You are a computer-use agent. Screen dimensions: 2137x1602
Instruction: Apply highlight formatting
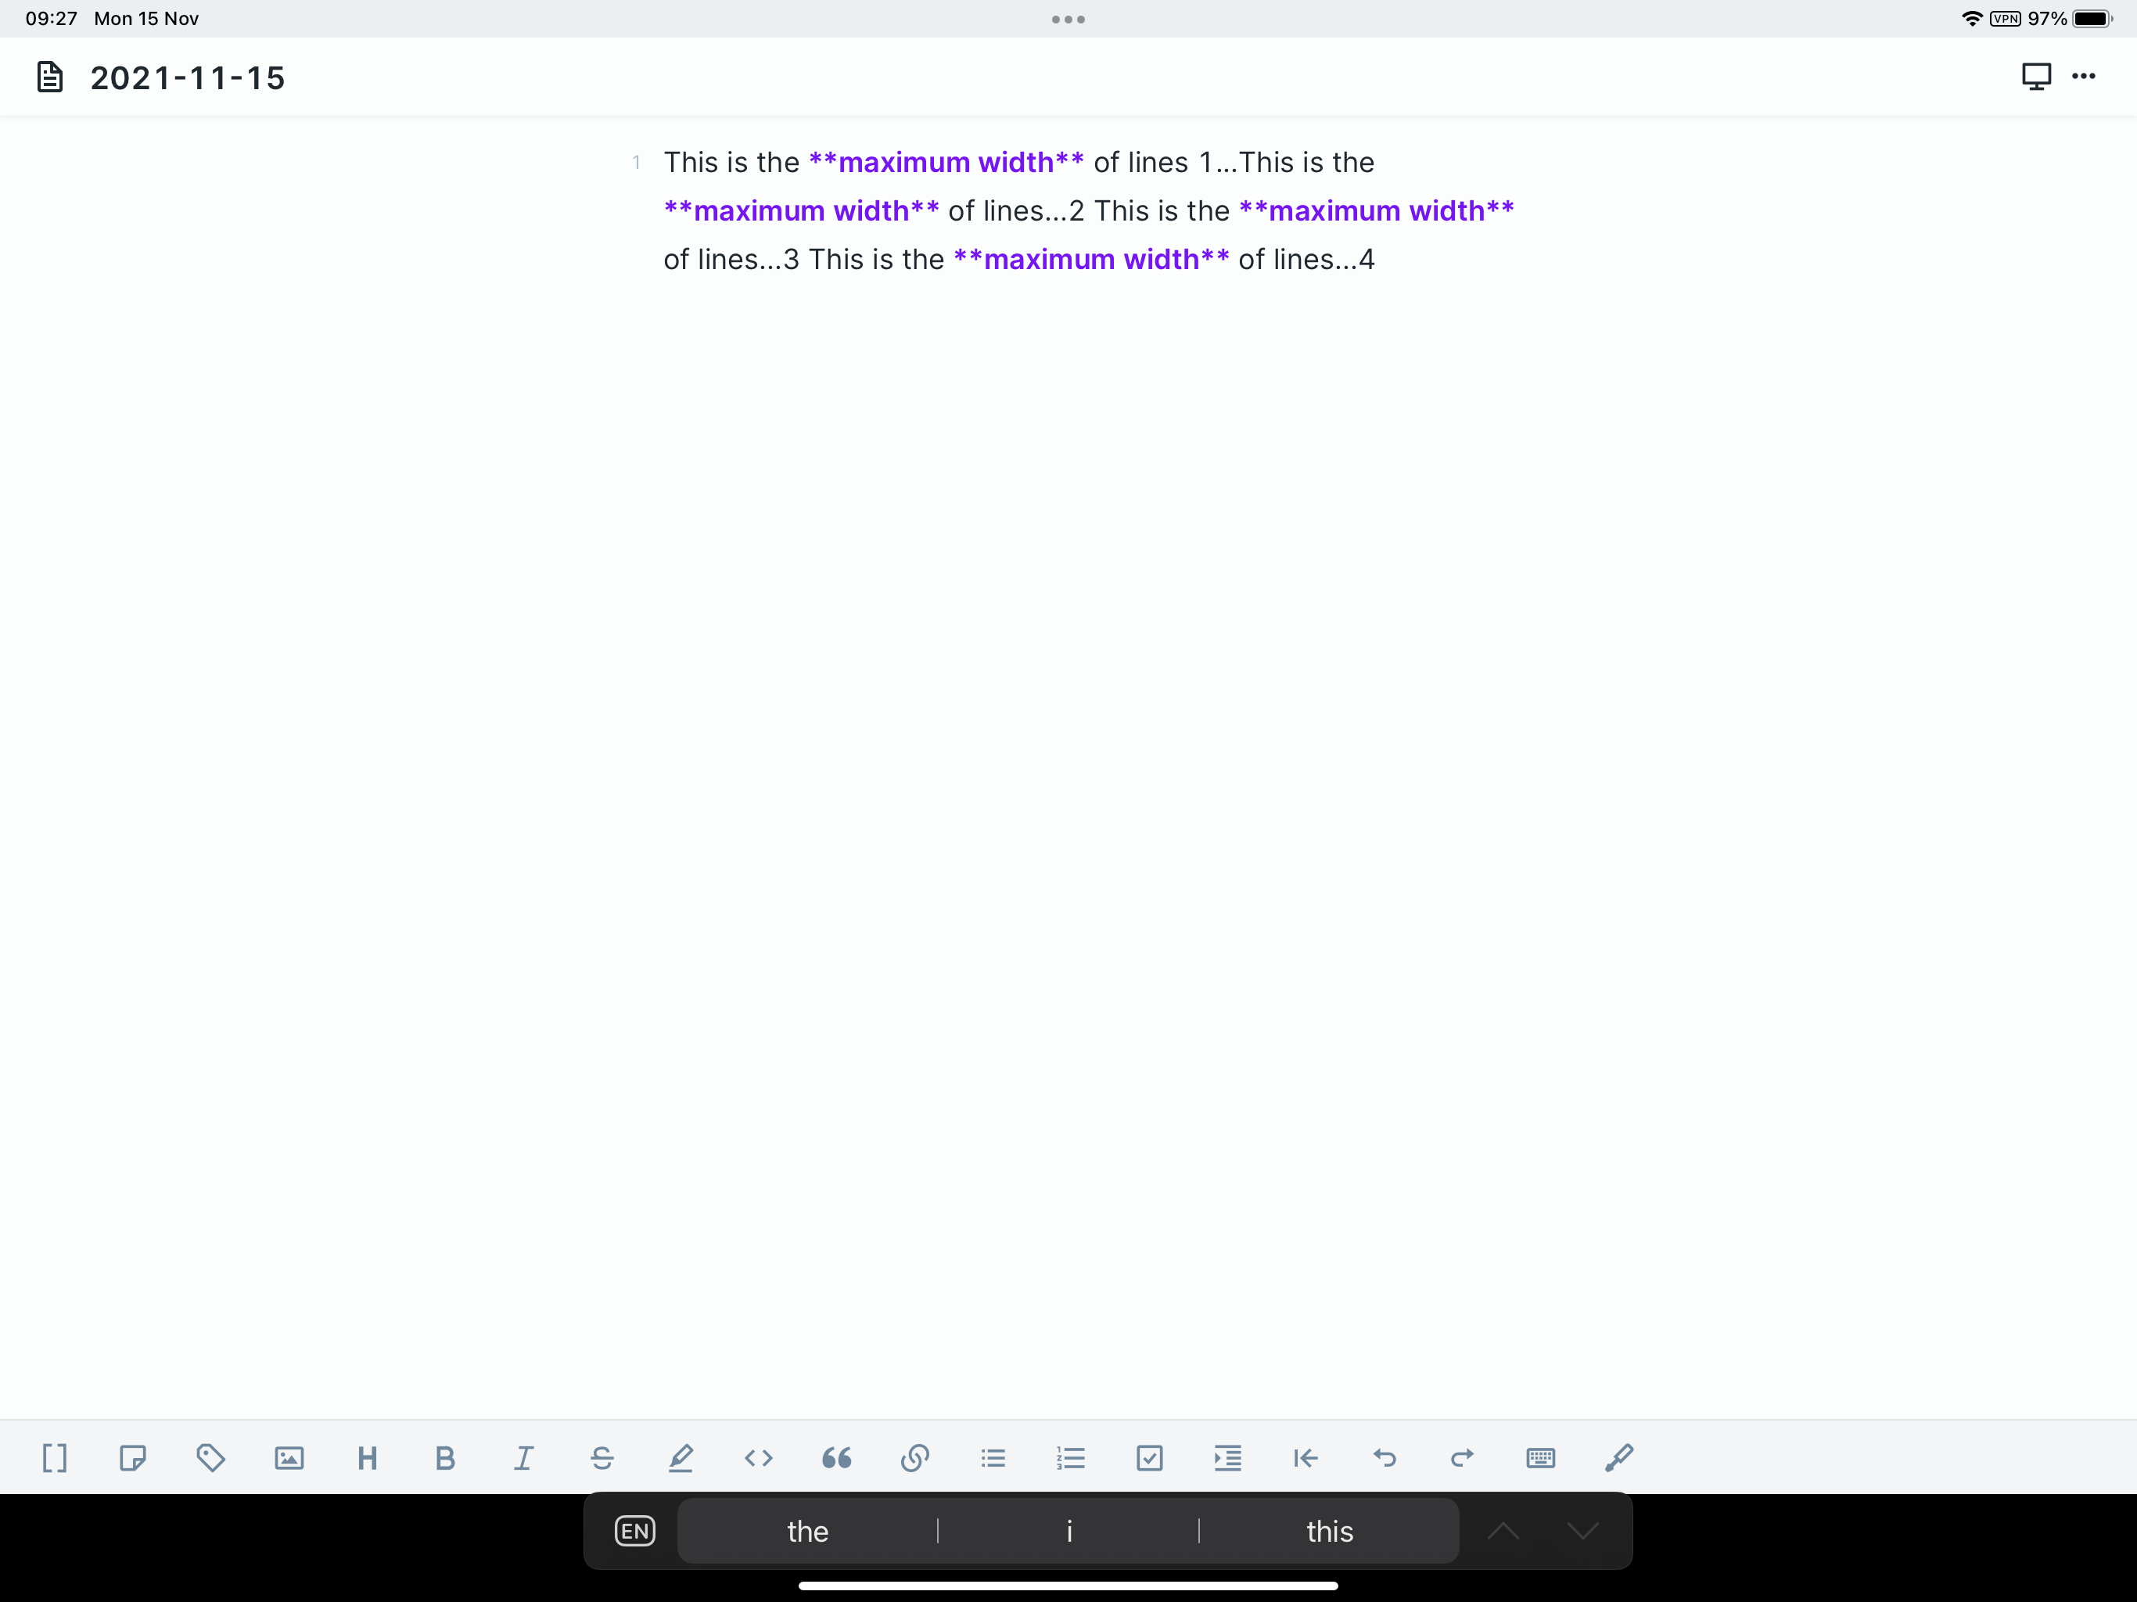coord(681,1458)
